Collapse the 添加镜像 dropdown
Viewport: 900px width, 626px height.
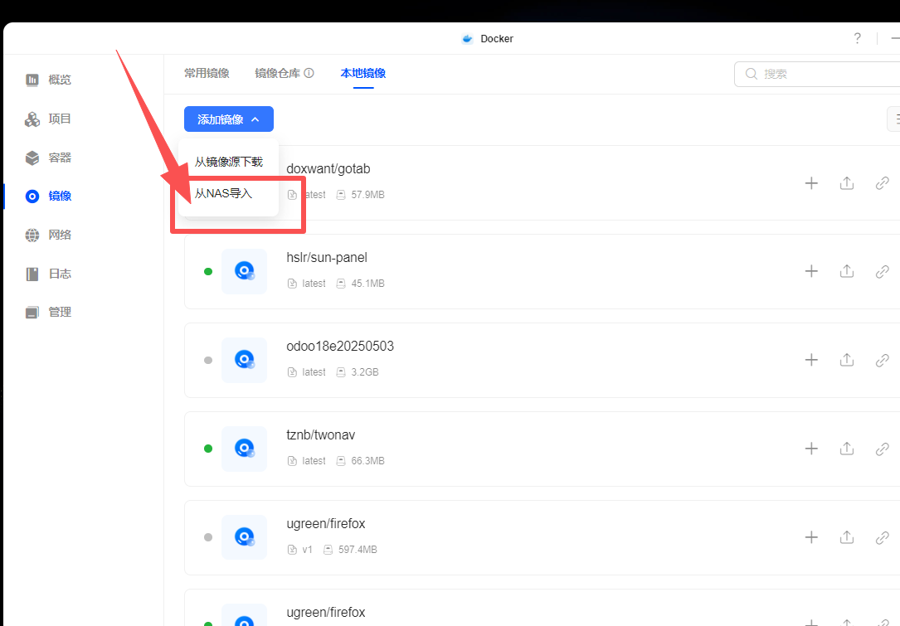[x=228, y=119]
